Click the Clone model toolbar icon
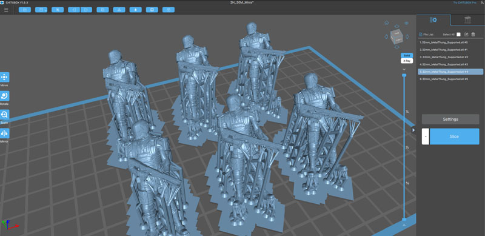The width and height of the screenshot is (485, 236). tap(102, 10)
